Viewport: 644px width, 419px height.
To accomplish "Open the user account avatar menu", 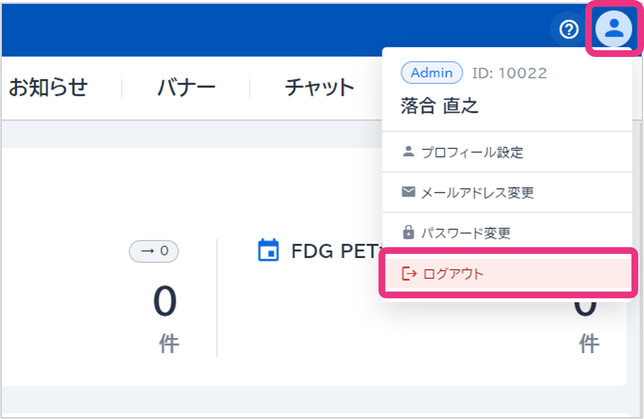I will click(x=614, y=29).
